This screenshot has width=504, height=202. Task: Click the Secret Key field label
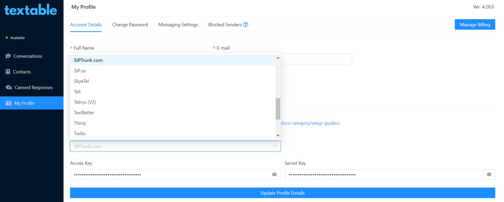coord(295,163)
